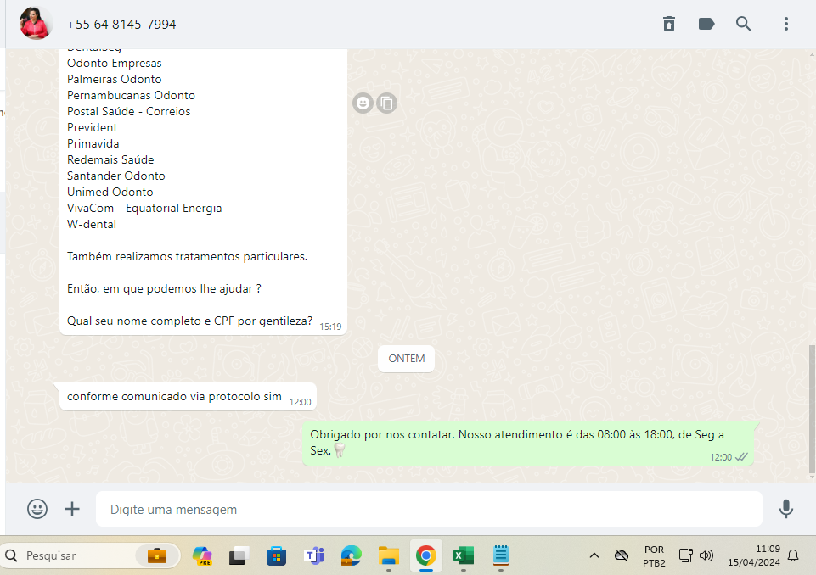
Task: Switch to Google Chrome on taskbar
Action: click(x=426, y=555)
